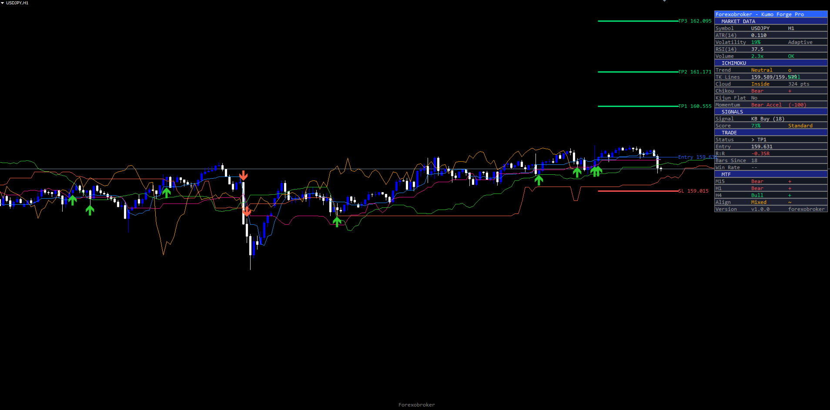Select the upper red sell arrow
This screenshot has height=410, width=830.
click(x=244, y=176)
